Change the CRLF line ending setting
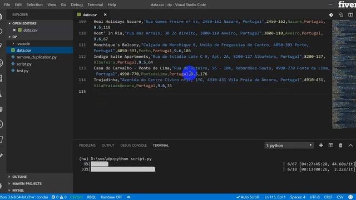This screenshot has height=200, width=356. [x=328, y=197]
